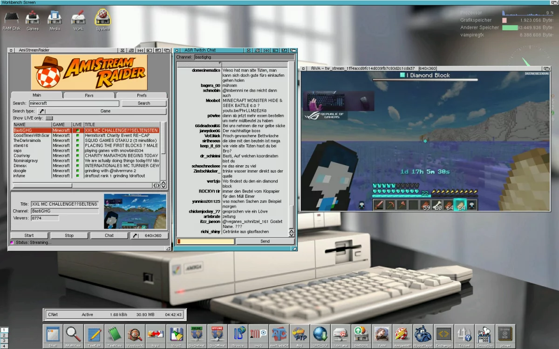
Task: Launch HippoPlayer from the dock
Action: point(423,335)
